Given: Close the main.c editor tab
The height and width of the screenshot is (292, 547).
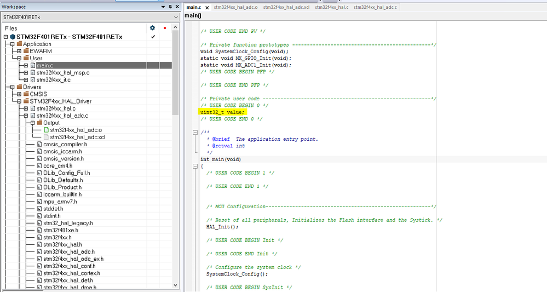Looking at the screenshot, I should pyautogui.click(x=207, y=7).
